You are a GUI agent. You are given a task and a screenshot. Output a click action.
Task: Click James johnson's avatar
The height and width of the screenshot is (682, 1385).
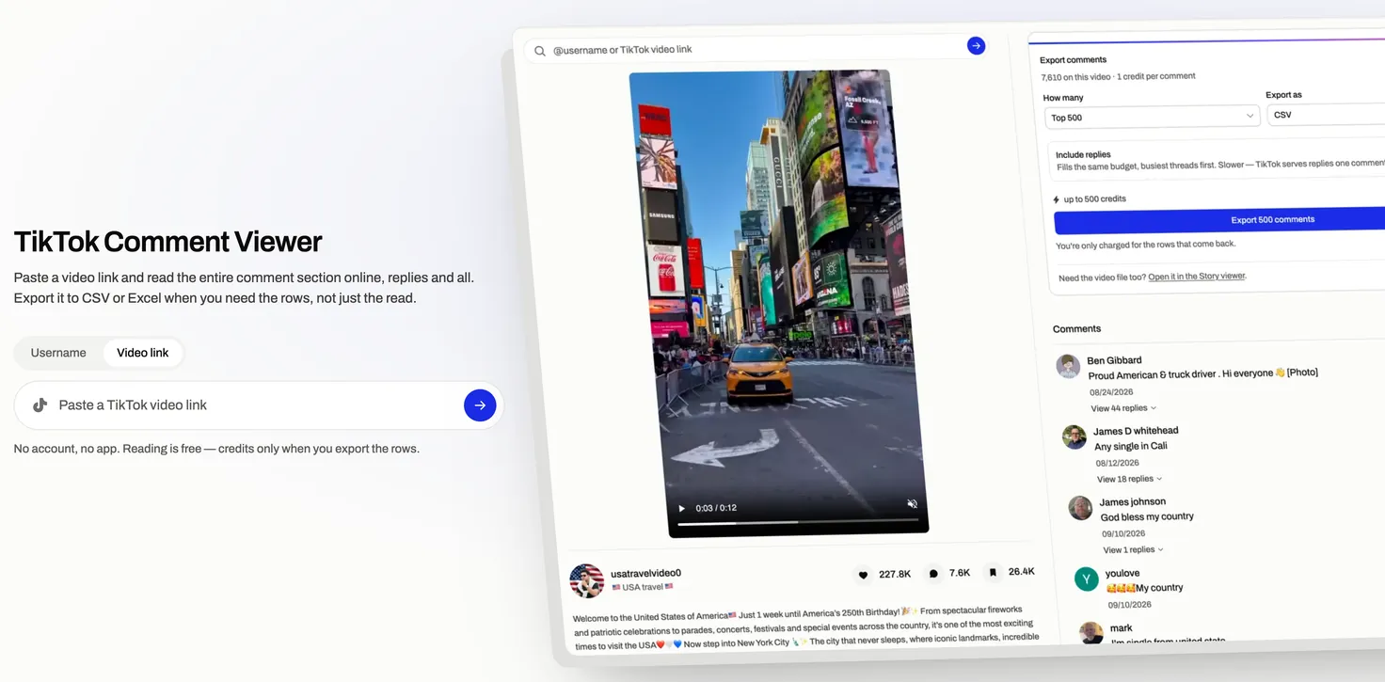1080,508
